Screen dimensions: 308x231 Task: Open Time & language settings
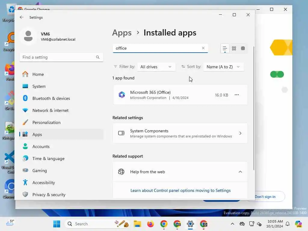pyautogui.click(x=61, y=159)
